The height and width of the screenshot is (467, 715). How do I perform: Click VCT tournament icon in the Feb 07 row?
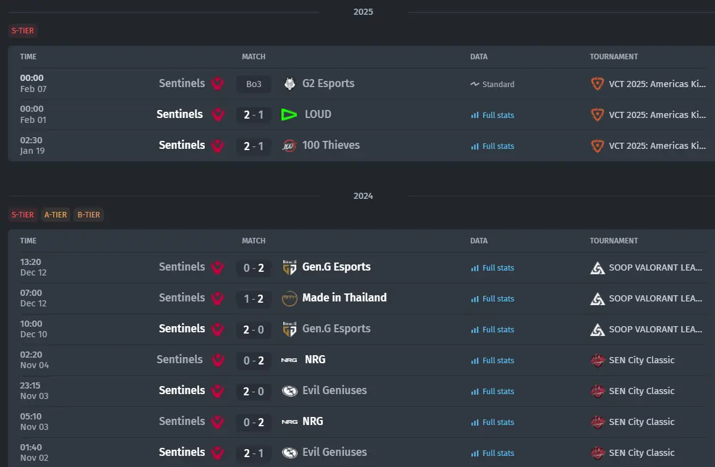coord(597,84)
